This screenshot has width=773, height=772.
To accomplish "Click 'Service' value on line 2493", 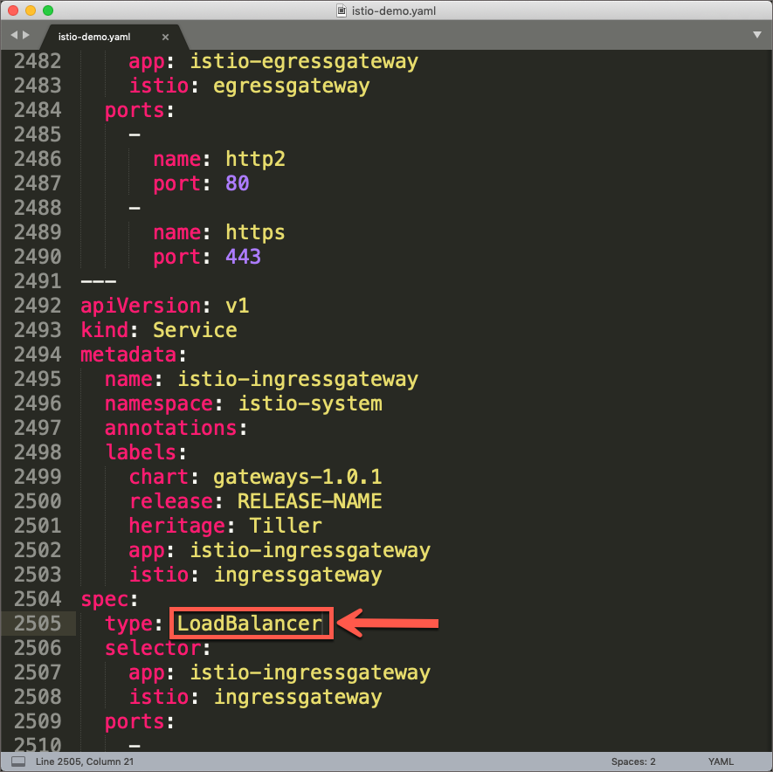I will 195,330.
